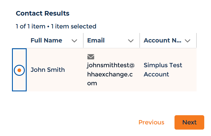Viewport: 211px width, 136px height.
Task: Click the Simplus Test Account cell
Action: (x=163, y=70)
